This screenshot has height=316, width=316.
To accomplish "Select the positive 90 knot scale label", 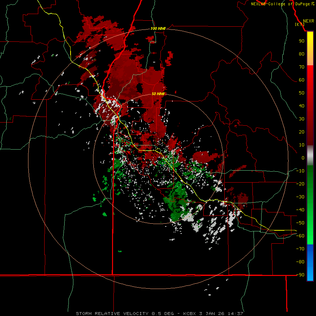I will click(302, 41).
